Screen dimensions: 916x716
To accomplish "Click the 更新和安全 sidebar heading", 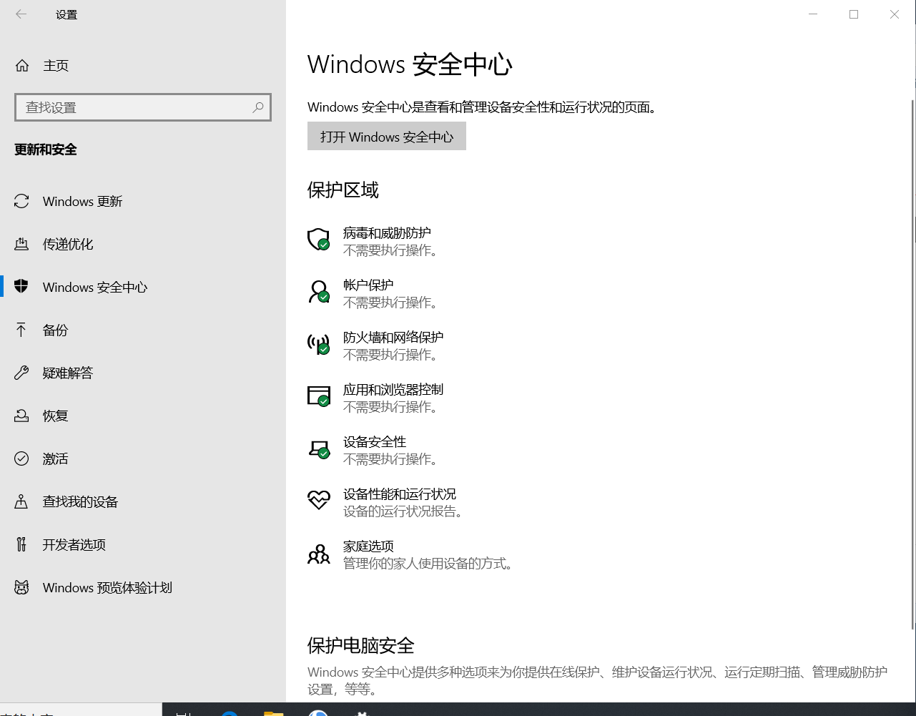I will [46, 149].
